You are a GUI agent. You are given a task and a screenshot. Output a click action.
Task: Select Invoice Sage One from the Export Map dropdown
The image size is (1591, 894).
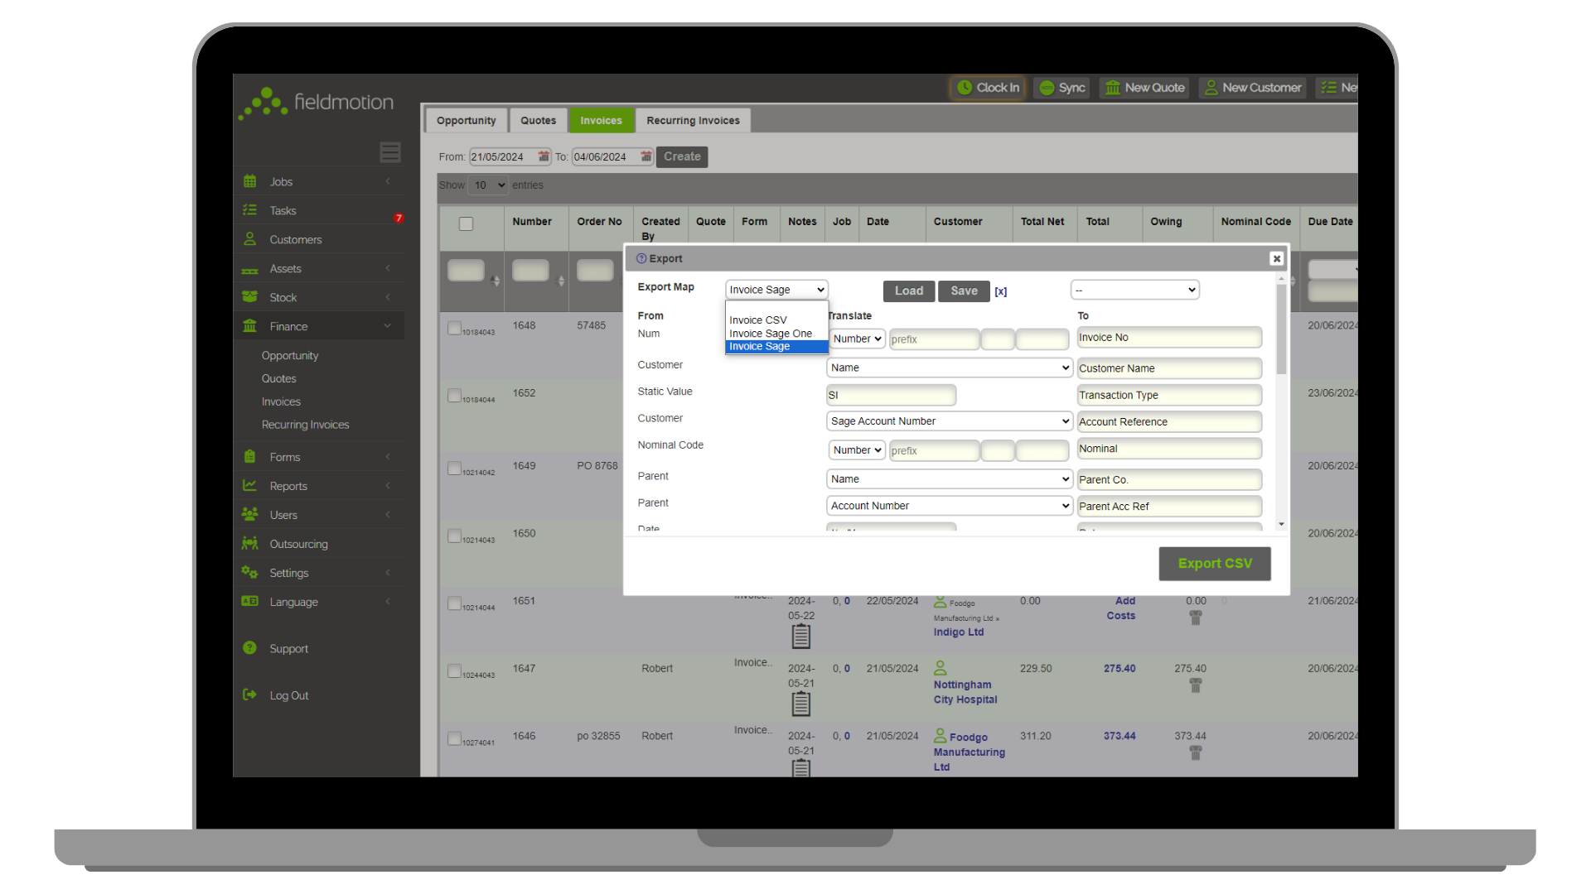[770, 333]
